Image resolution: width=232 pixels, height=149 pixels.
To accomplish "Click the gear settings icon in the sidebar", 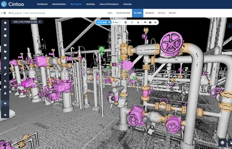I will (x=5, y=58).
